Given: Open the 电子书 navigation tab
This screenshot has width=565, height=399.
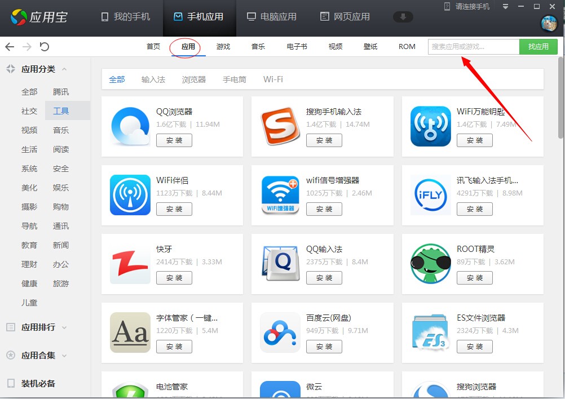Looking at the screenshot, I should click(x=297, y=46).
